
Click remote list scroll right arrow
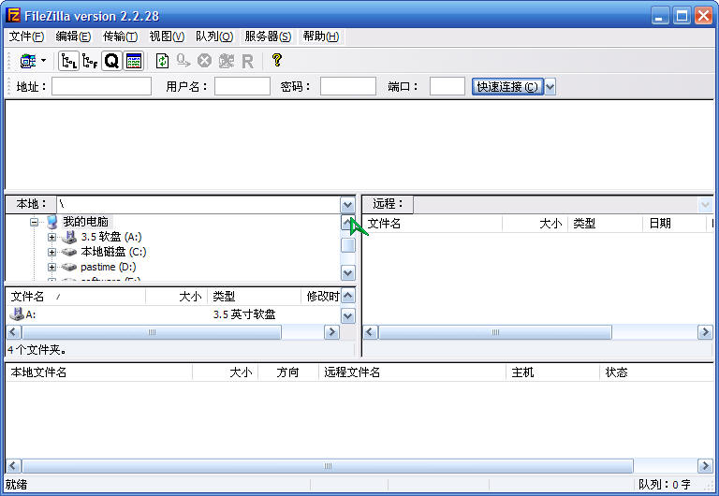(x=705, y=332)
